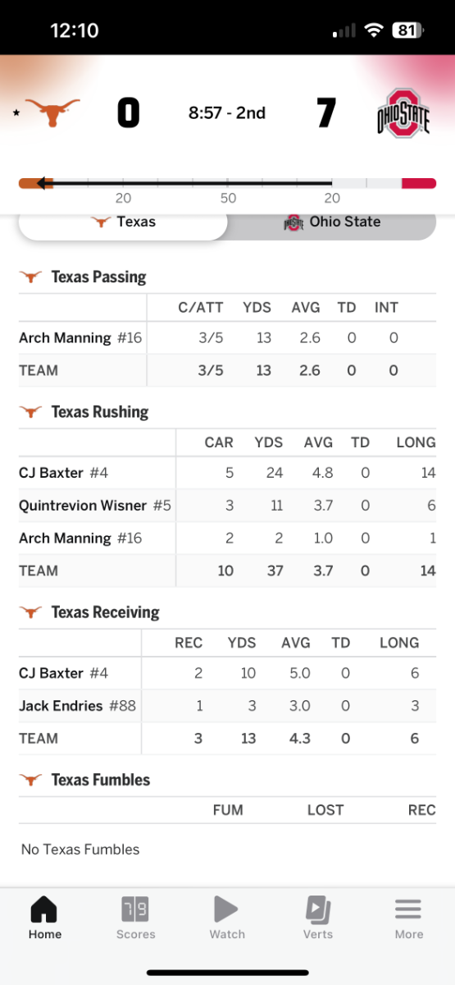
Task: Tap the Texas Fumbles section header
Action: (101, 780)
